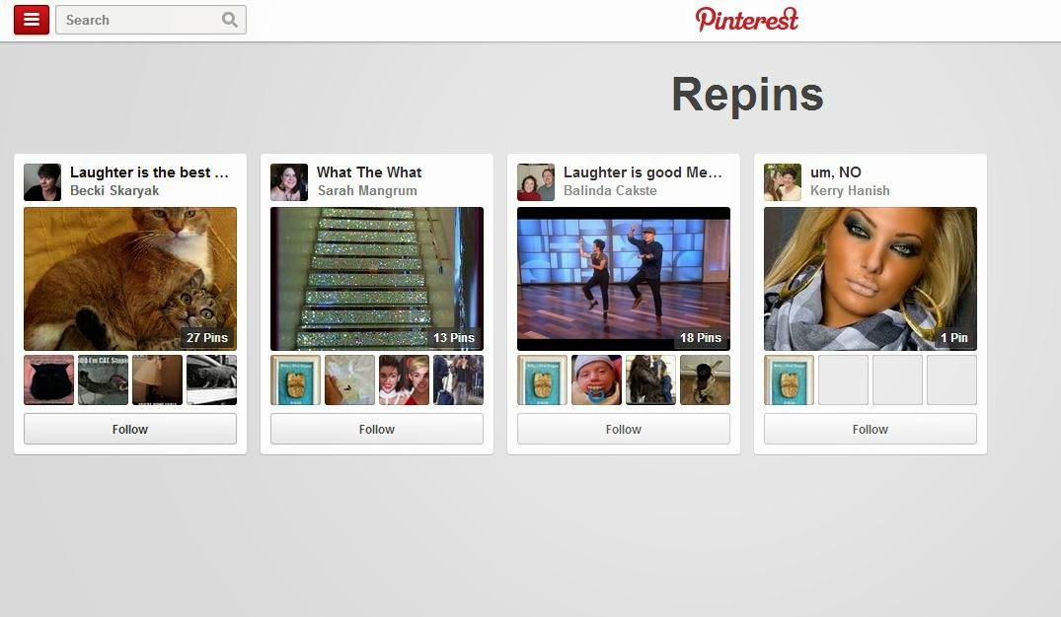Open the red hamburger menu
Screen dimensions: 1061x617
point(32,20)
